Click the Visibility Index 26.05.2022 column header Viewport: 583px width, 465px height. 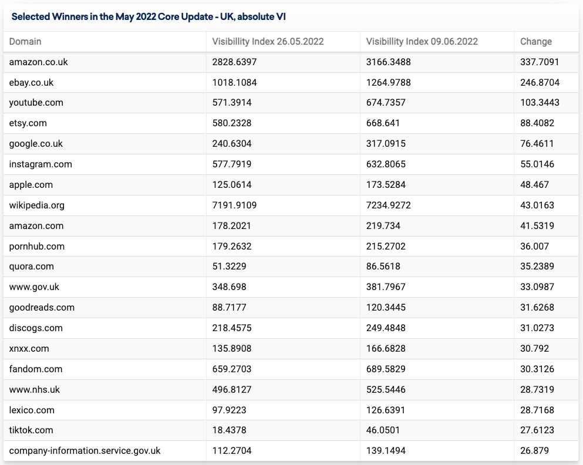tap(268, 42)
